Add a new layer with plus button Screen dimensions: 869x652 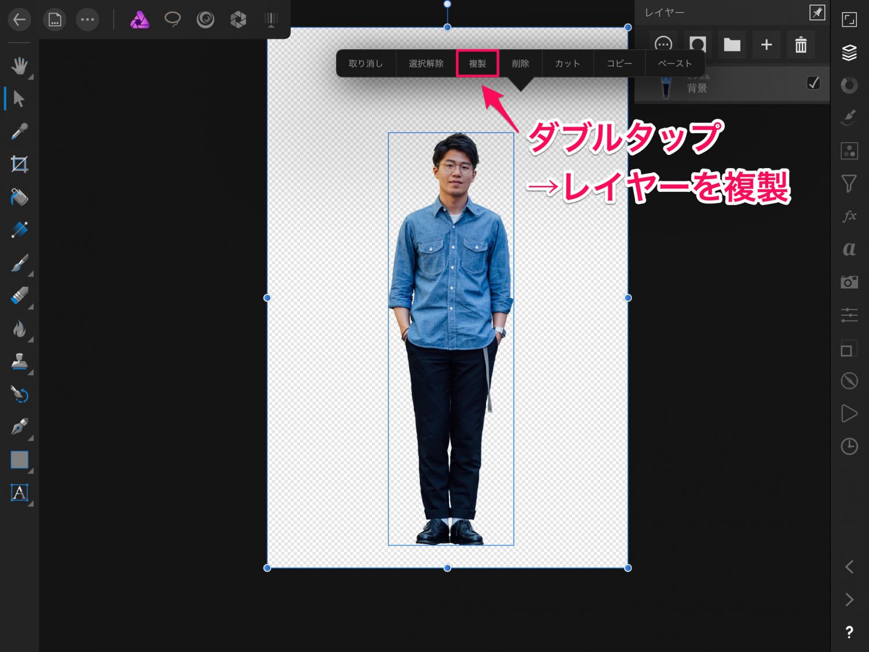(x=766, y=45)
